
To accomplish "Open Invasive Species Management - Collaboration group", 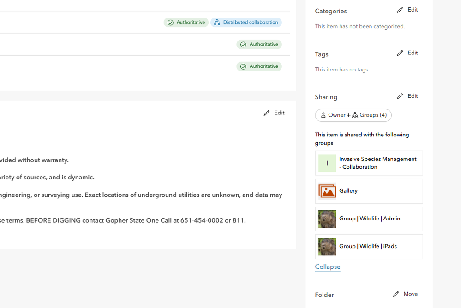I will pyautogui.click(x=377, y=163).
